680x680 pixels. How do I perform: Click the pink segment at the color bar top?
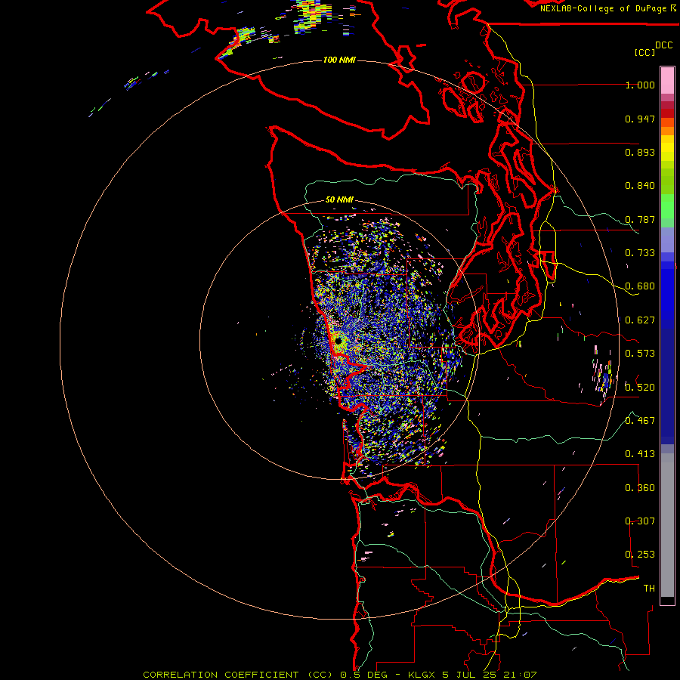[x=667, y=80]
